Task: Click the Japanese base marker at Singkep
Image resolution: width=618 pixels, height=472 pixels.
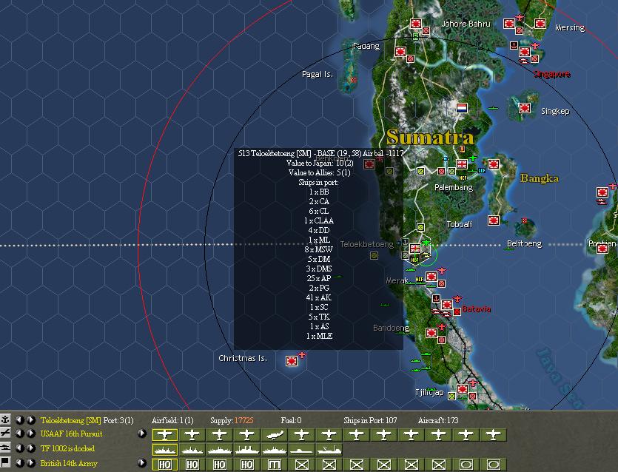Action: (525, 107)
